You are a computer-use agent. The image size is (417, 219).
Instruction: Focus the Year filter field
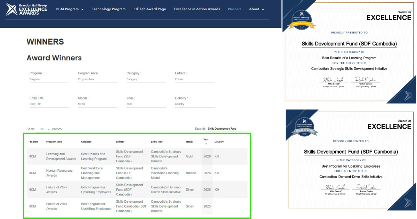146,104
